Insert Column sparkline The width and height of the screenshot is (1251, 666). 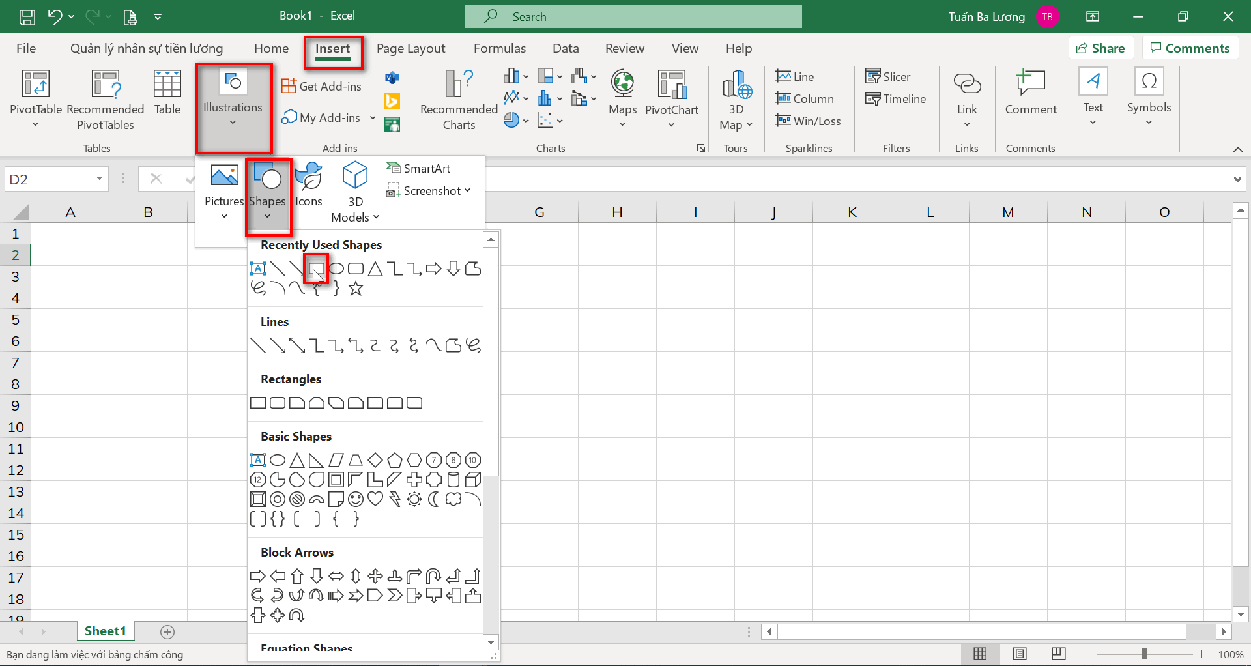pos(805,98)
